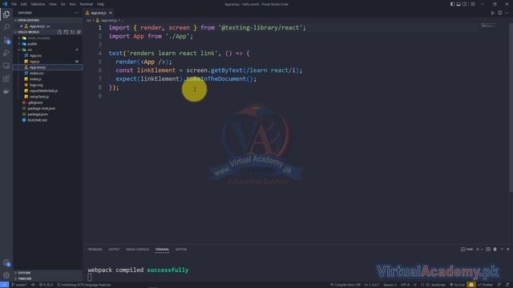This screenshot has height=288, width=513.
Task: Toggle Go Live server in status bar
Action: pos(458,285)
